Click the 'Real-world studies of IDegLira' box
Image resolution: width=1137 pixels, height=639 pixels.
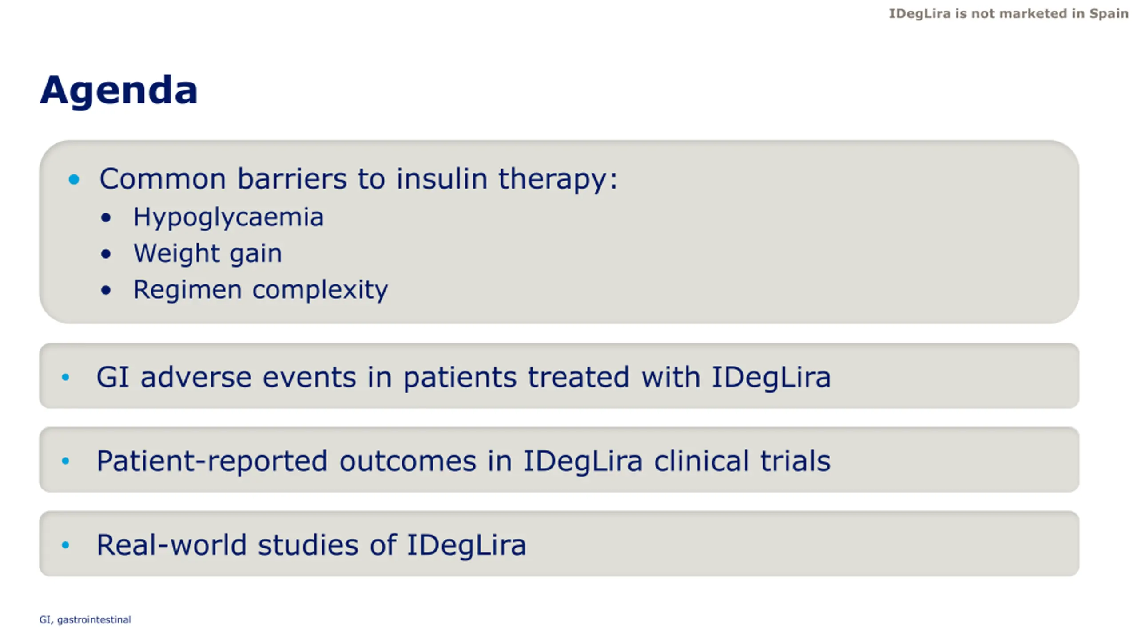(559, 544)
